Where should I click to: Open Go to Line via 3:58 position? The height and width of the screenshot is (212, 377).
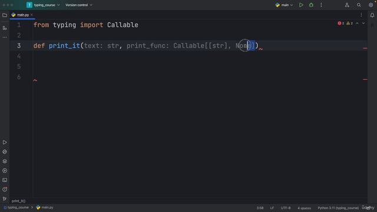tap(260, 208)
